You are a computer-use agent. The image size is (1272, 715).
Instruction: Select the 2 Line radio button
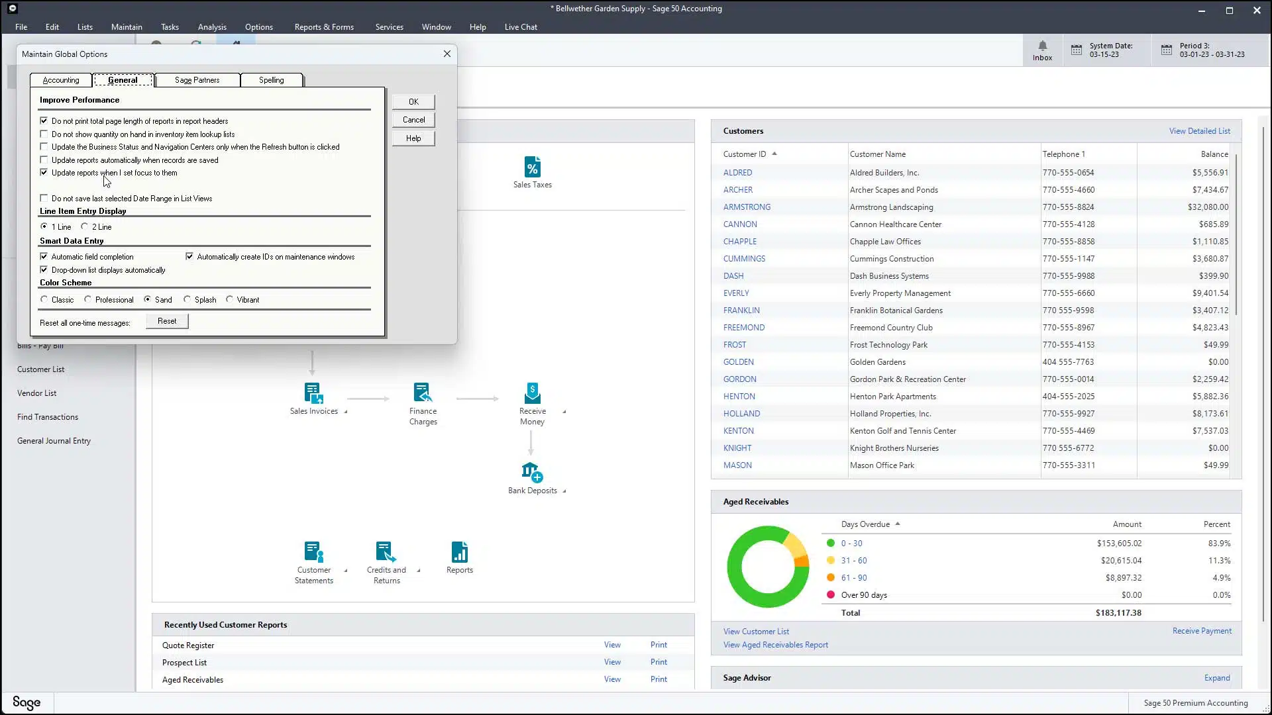click(x=84, y=226)
